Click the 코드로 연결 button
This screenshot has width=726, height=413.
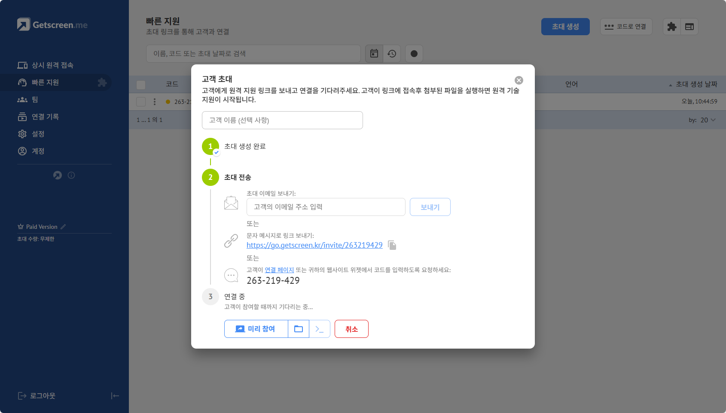pyautogui.click(x=626, y=27)
